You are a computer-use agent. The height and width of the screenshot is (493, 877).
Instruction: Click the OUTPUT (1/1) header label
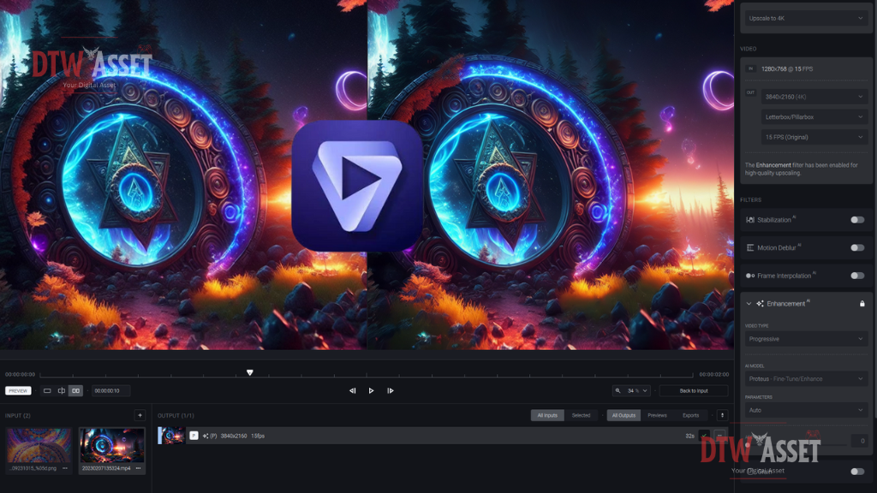[x=176, y=415]
